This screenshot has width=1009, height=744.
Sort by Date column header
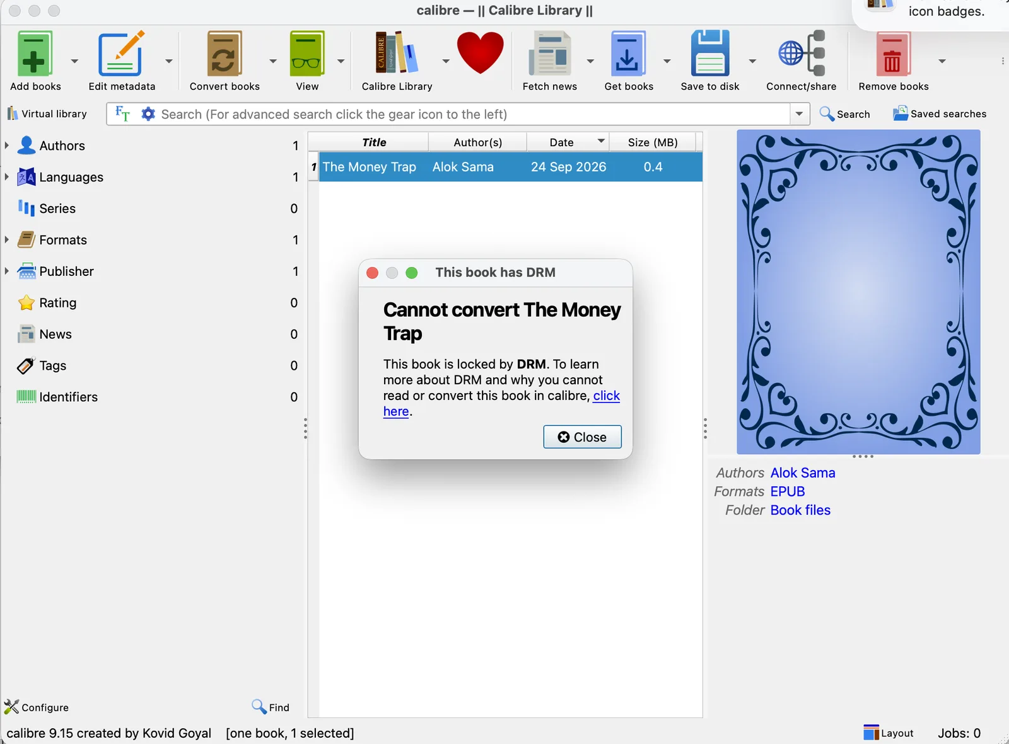pyautogui.click(x=568, y=142)
